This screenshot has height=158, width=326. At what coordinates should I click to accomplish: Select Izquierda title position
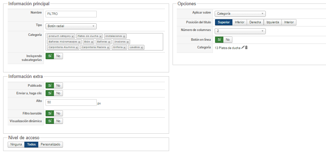pos(272,22)
